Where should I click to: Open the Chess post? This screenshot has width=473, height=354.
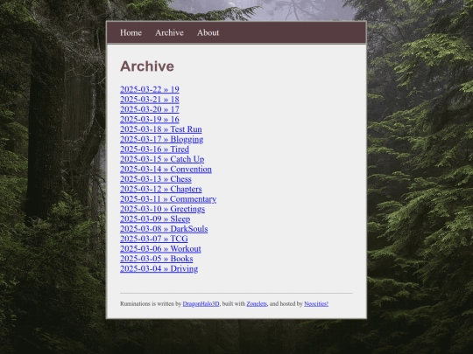(x=156, y=179)
